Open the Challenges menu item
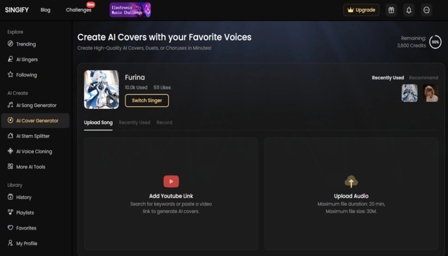This screenshot has width=448, height=256. (79, 10)
